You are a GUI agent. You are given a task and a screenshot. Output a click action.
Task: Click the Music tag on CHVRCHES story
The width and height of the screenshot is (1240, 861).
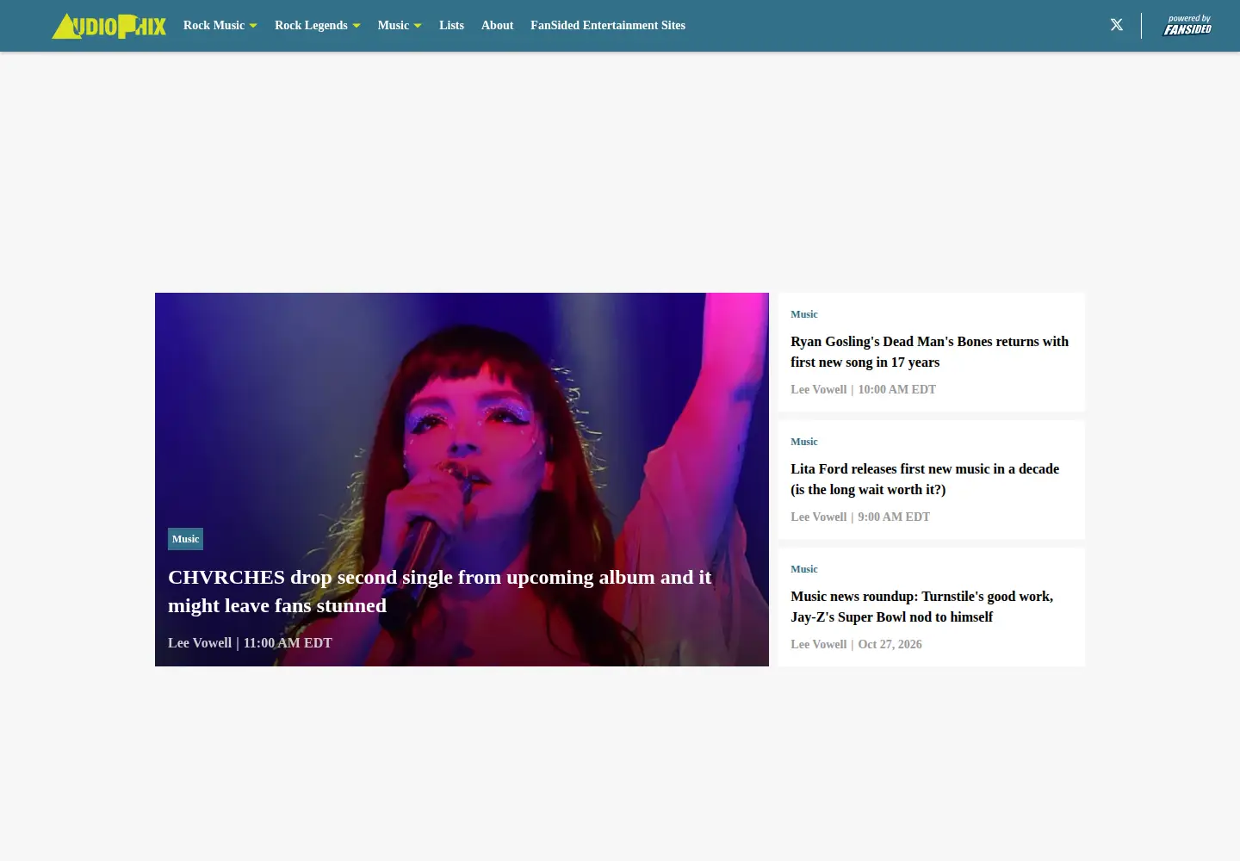tap(185, 539)
